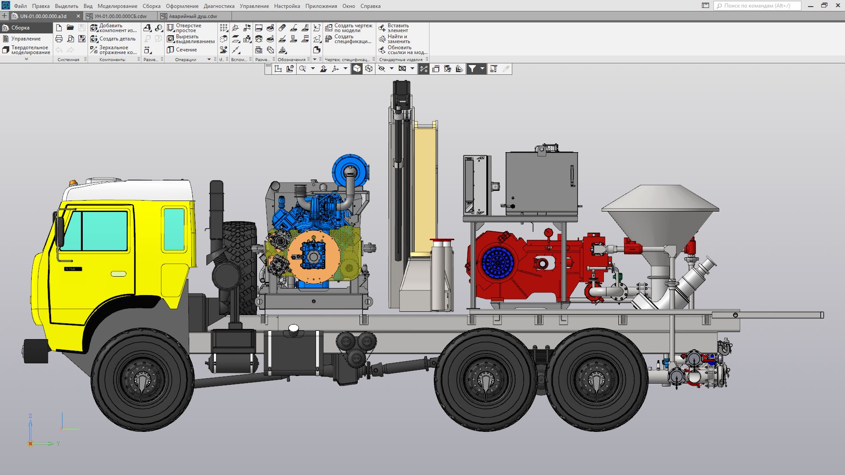
Task: Open the filter funnel dropdown arrow
Action: [x=482, y=69]
